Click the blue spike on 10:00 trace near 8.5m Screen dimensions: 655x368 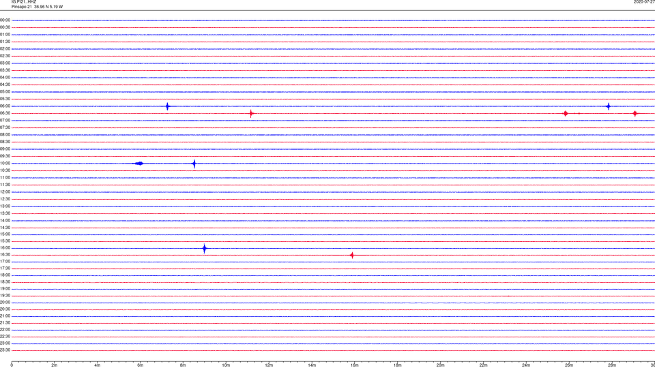point(194,164)
